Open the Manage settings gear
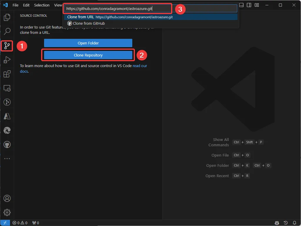301x226 pixels. point(7,212)
